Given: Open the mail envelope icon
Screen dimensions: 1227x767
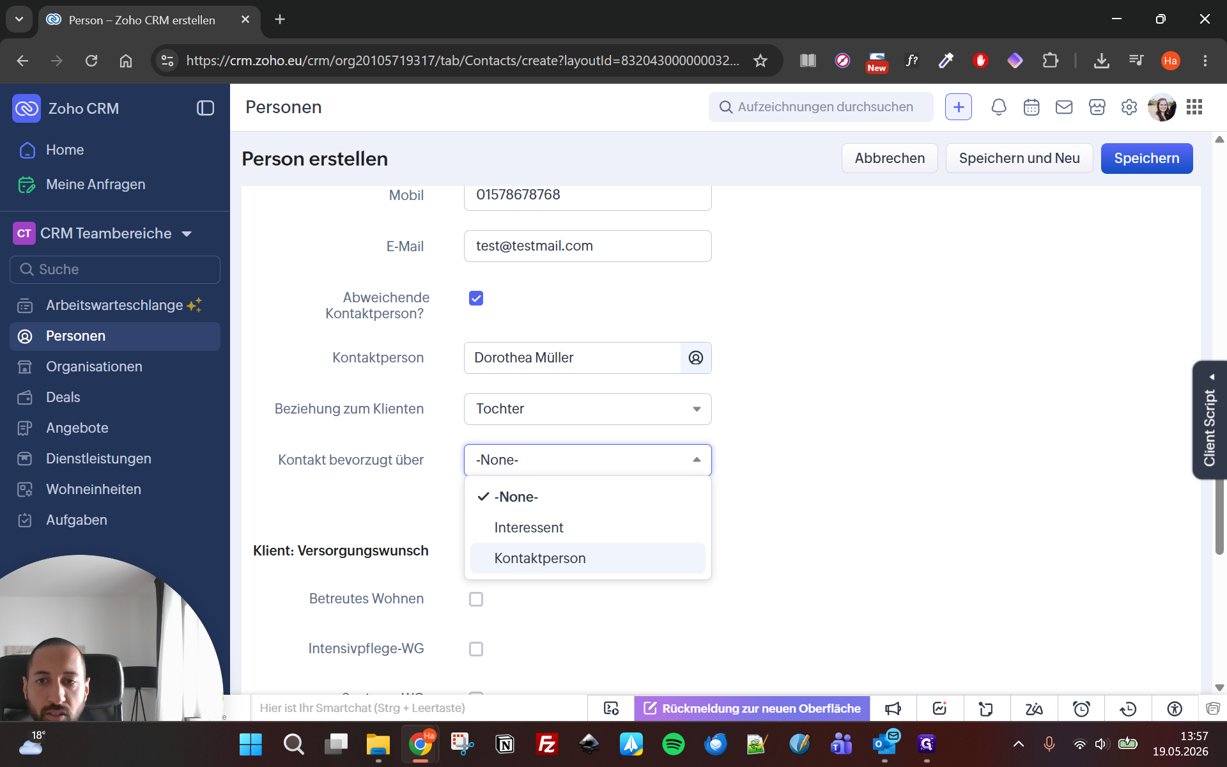Looking at the screenshot, I should click(x=1064, y=107).
